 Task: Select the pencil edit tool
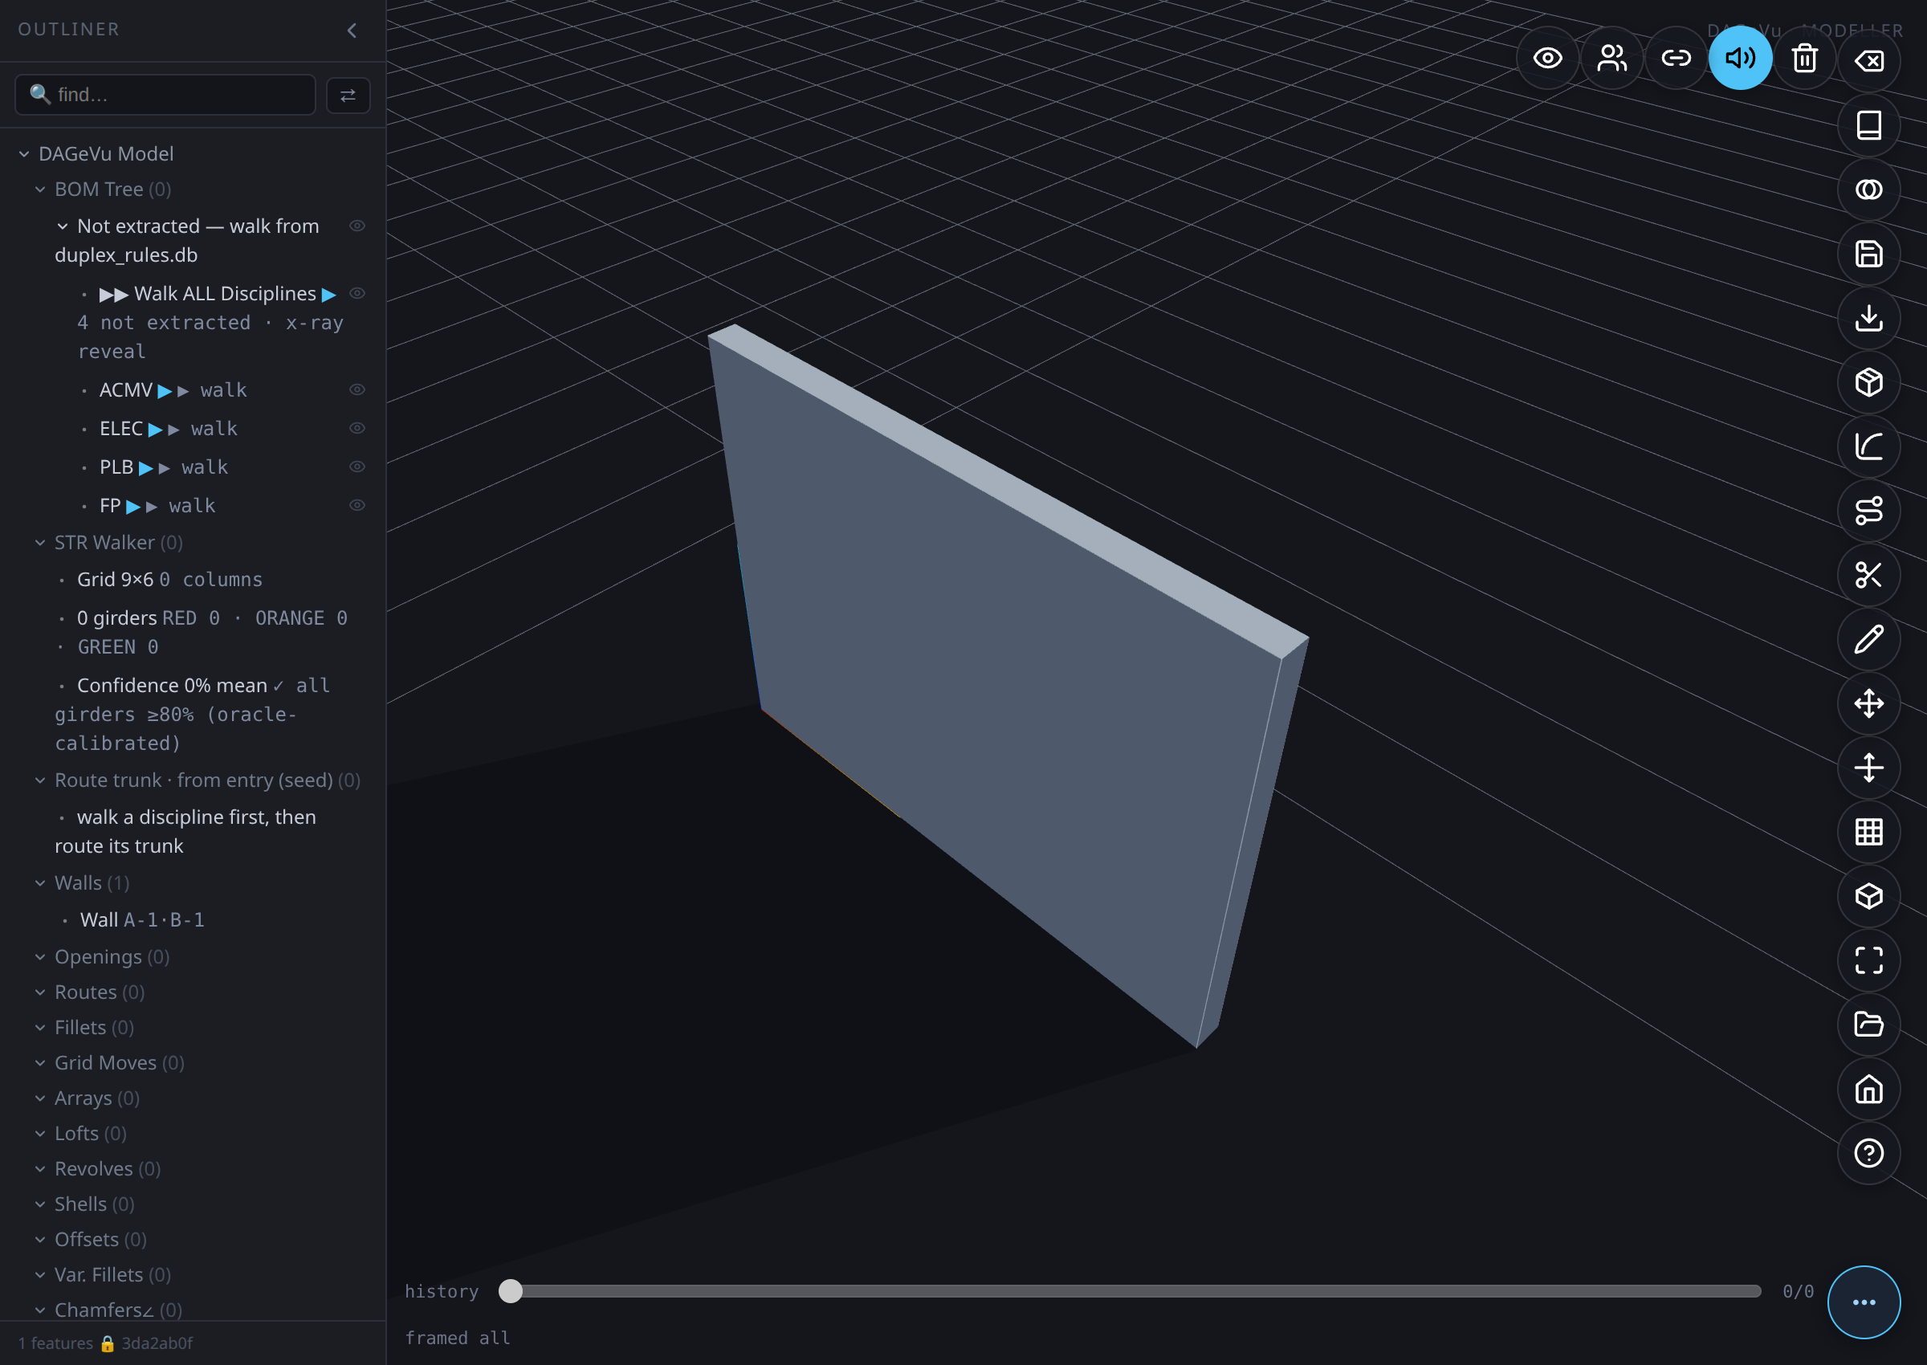[x=1868, y=640]
